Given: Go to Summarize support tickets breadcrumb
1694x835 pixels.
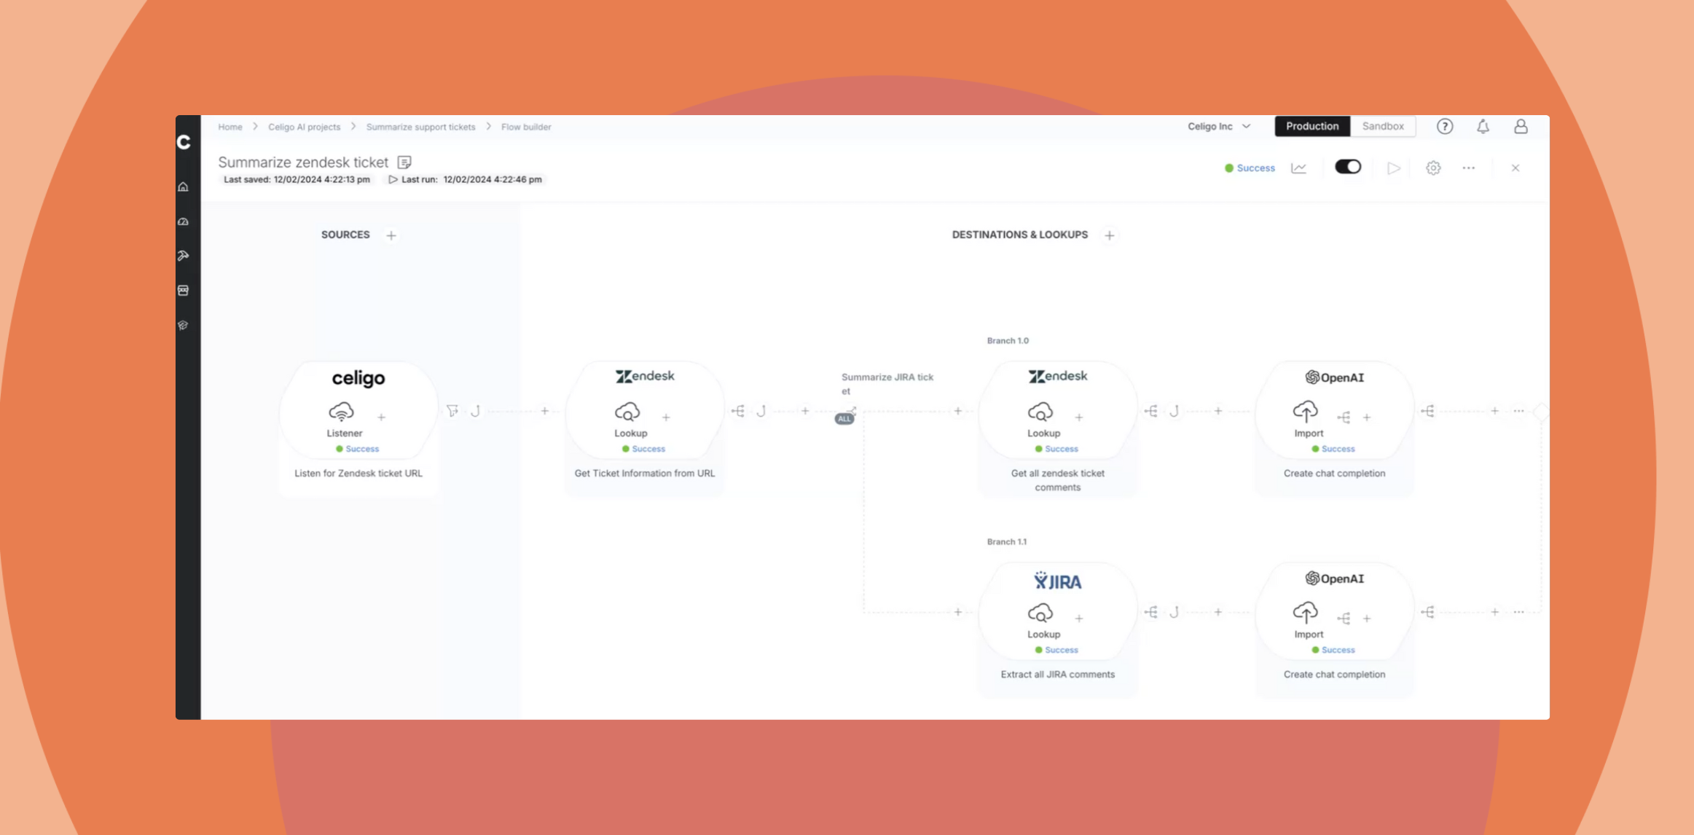Looking at the screenshot, I should (x=420, y=127).
